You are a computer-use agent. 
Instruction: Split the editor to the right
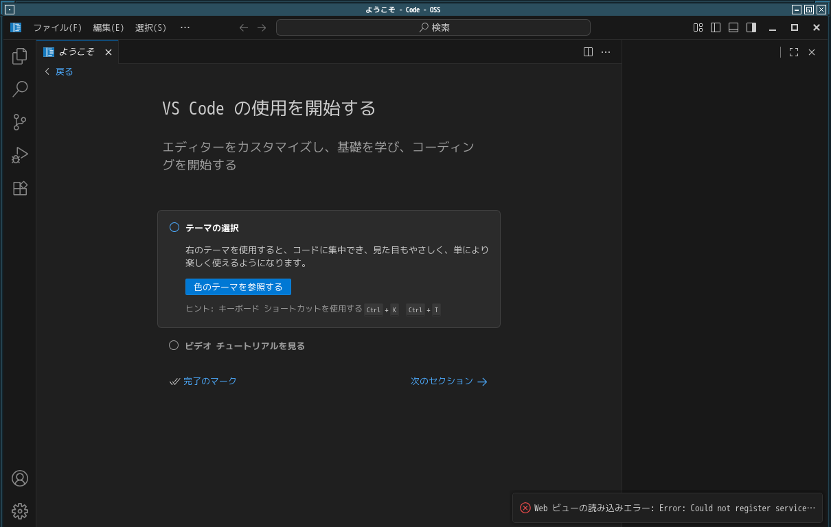click(588, 52)
